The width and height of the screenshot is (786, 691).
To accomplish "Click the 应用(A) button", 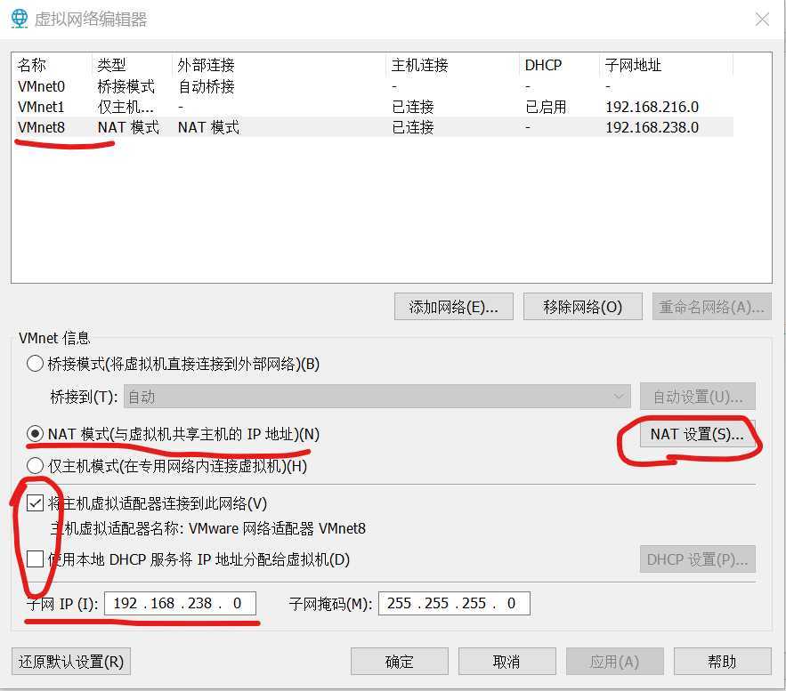I will click(614, 662).
